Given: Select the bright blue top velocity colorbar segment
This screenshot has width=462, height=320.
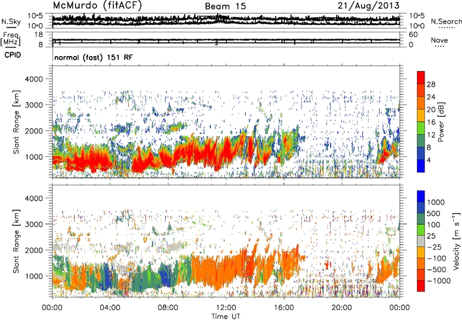Looking at the screenshot, I should pyautogui.click(x=421, y=196).
